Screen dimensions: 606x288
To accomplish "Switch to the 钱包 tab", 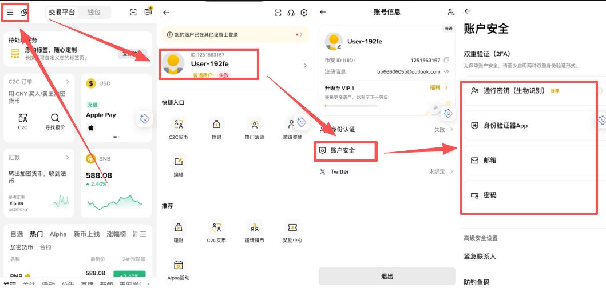I will 94,13.
